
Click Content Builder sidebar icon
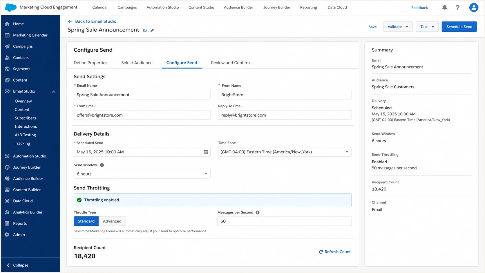coord(7,190)
